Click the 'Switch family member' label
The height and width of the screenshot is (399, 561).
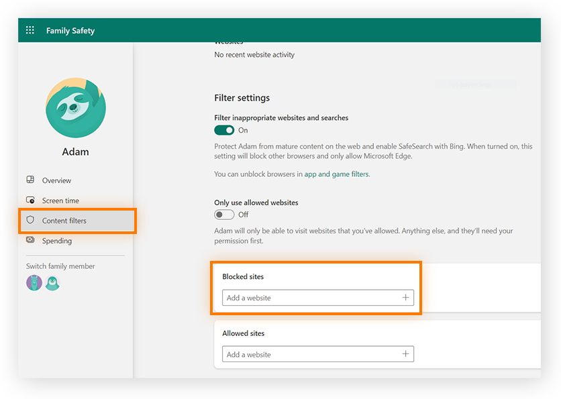(60, 266)
